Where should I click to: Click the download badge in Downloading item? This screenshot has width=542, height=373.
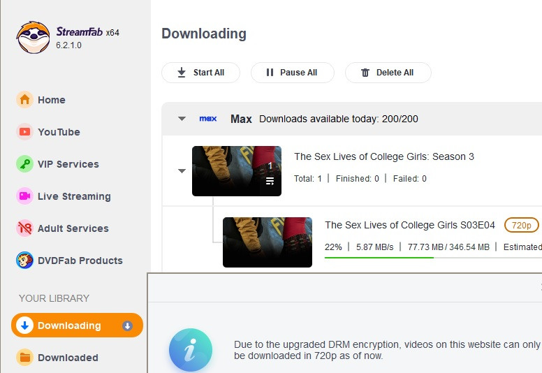pos(127,326)
